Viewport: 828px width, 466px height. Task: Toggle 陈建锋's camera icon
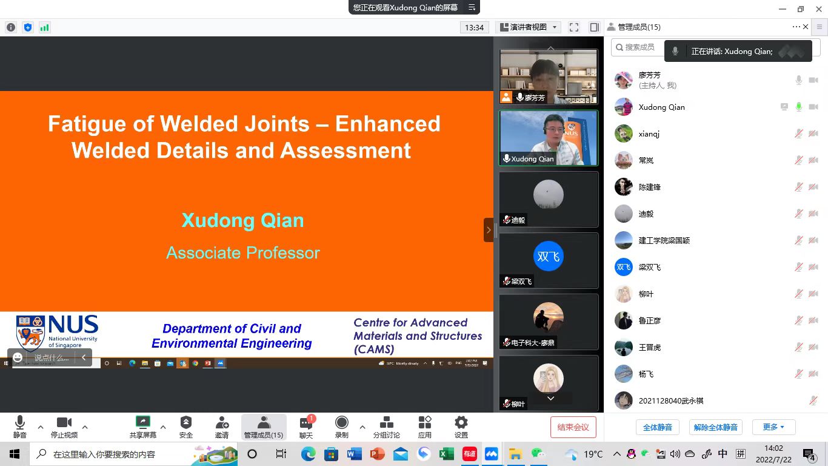(813, 187)
